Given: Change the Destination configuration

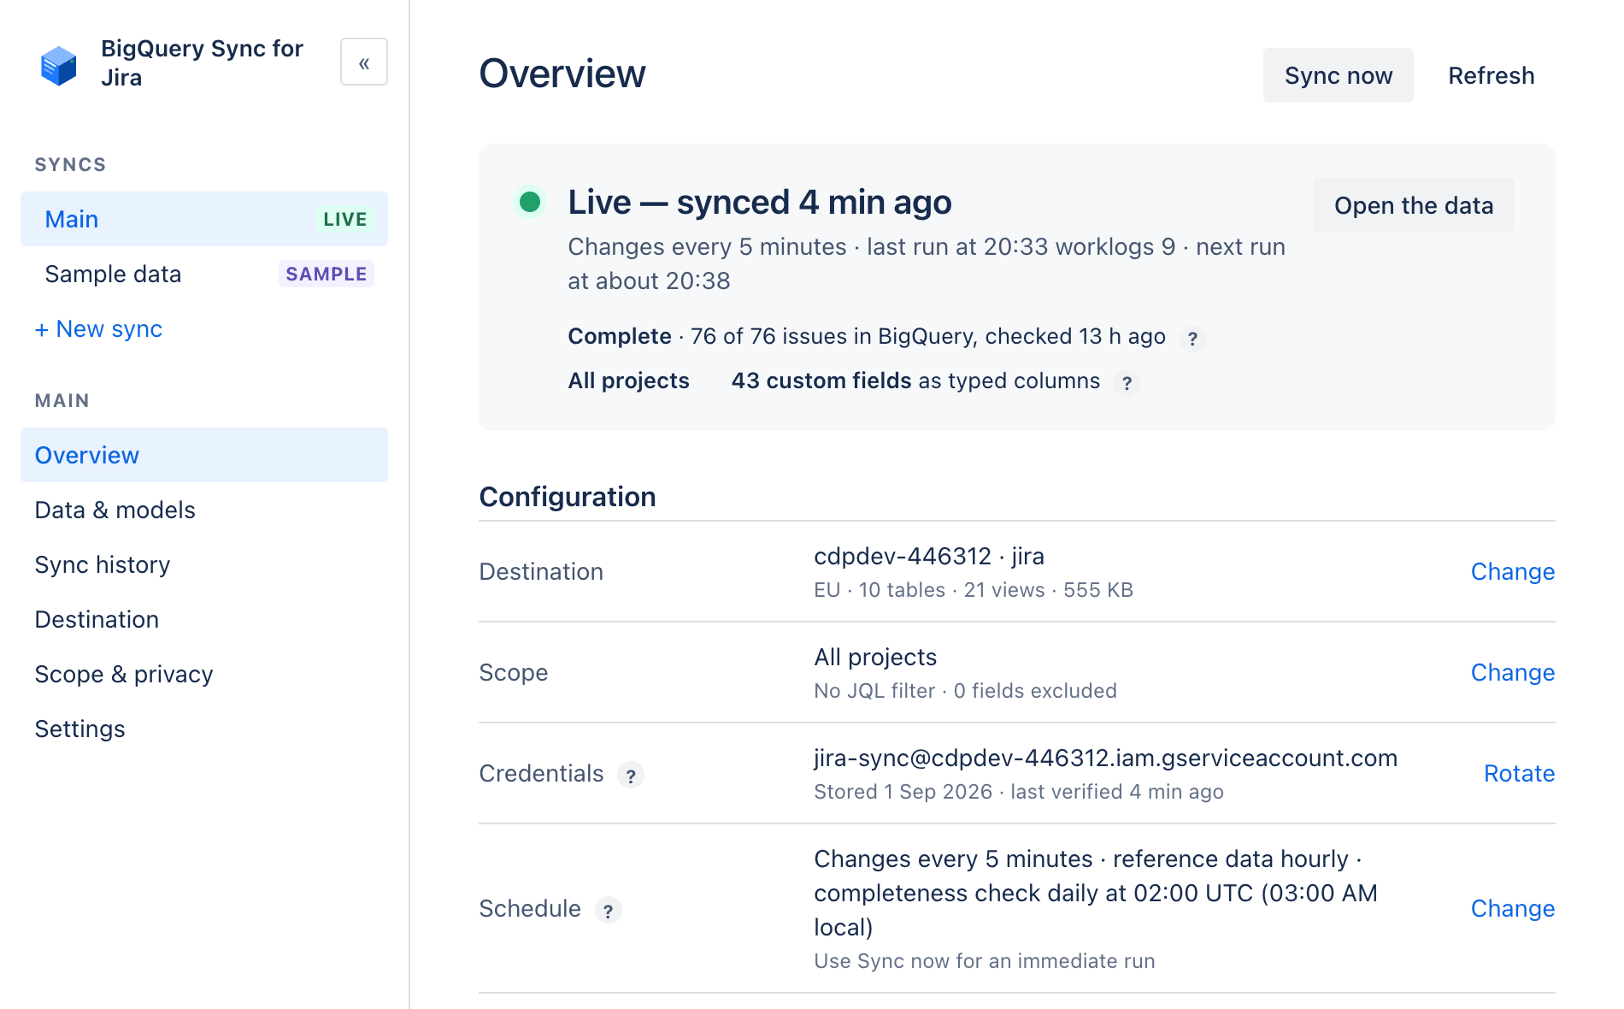Looking at the screenshot, I should [1513, 571].
